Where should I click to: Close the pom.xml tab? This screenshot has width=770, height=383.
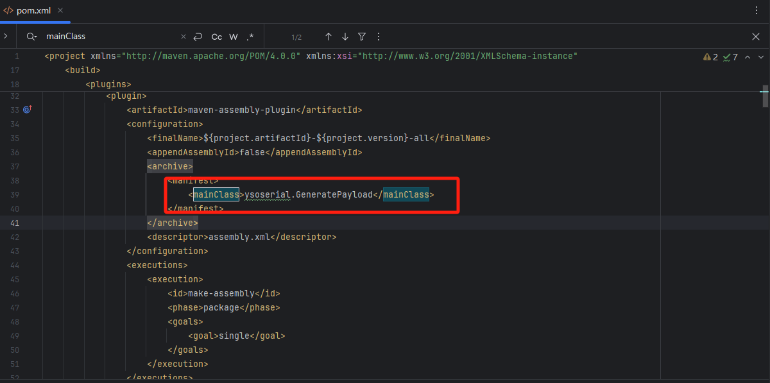[60, 10]
